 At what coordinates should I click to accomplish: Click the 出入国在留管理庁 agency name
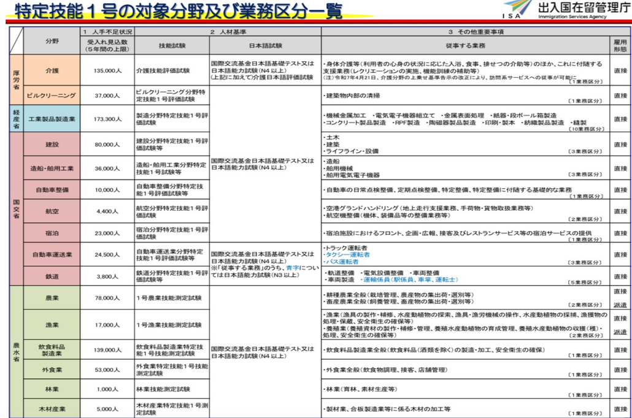tap(583, 7)
